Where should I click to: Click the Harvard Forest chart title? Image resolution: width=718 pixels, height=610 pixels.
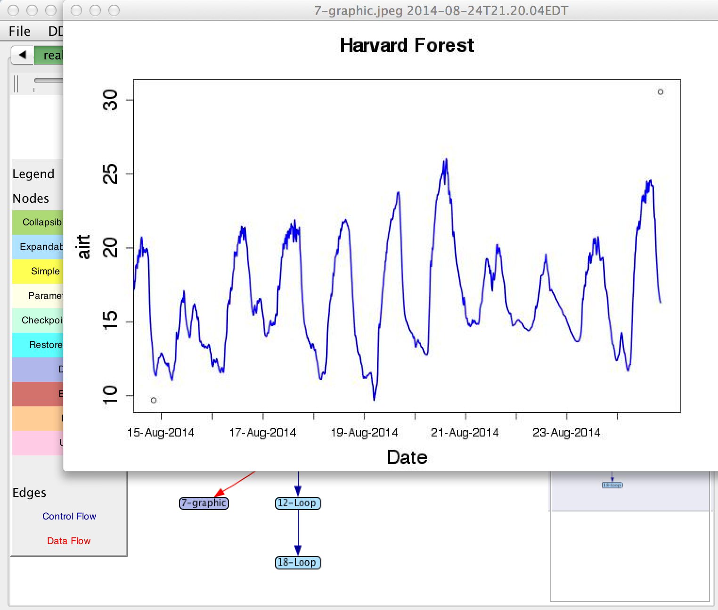(407, 45)
